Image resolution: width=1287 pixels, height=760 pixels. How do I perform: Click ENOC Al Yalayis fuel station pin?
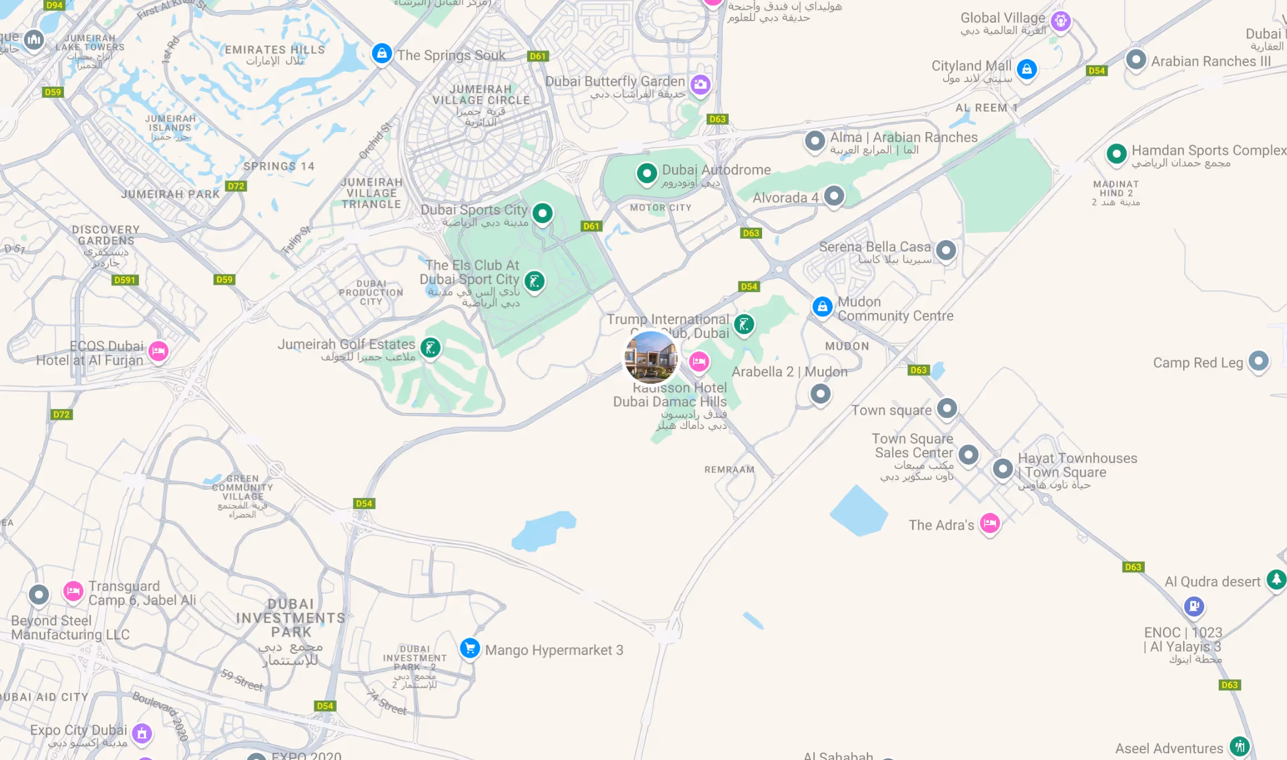pos(1194,606)
